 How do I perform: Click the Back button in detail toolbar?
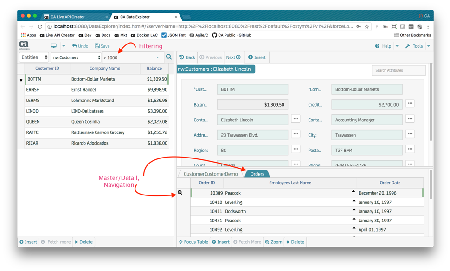(x=187, y=57)
